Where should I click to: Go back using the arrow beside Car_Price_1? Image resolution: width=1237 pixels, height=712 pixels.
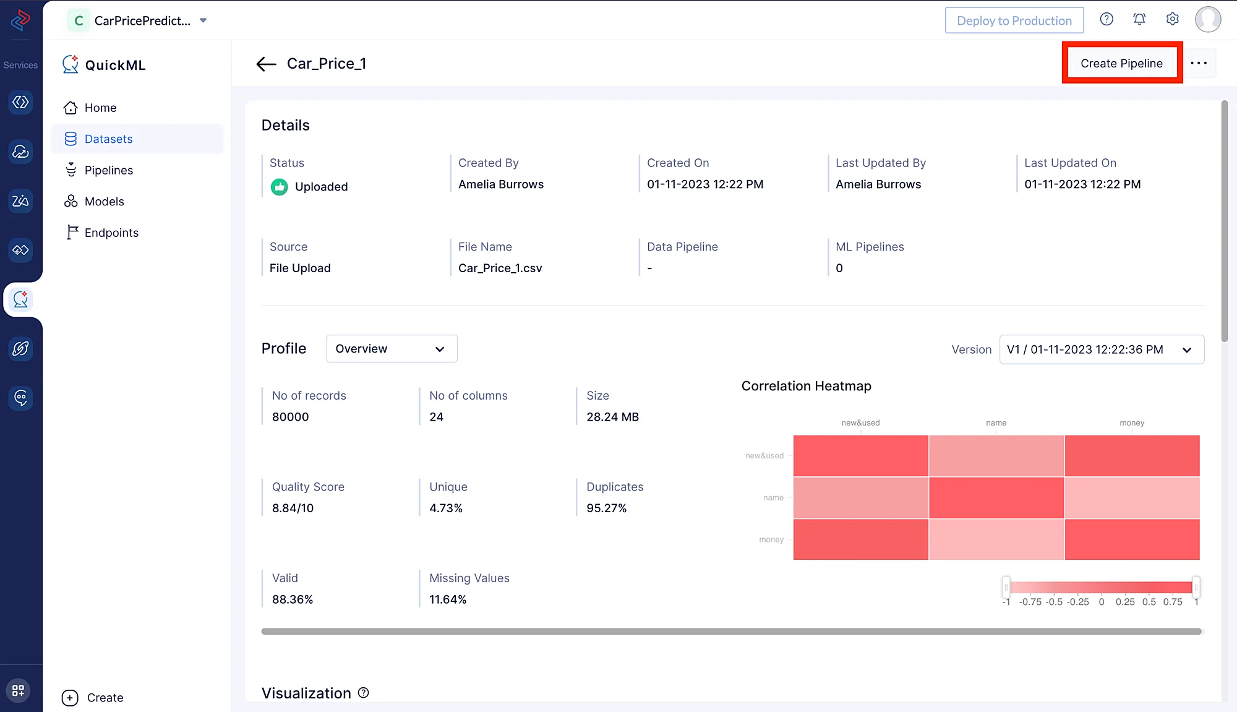tap(266, 64)
